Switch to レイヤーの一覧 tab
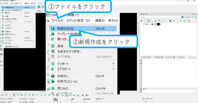The height and width of the screenshot is (103, 198). coord(170,57)
